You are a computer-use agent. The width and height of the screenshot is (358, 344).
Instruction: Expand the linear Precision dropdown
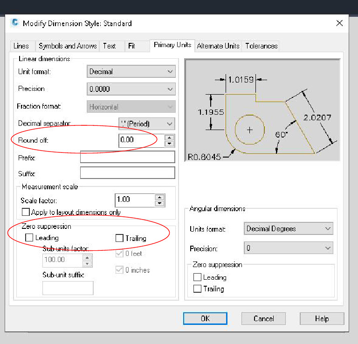tap(131, 89)
